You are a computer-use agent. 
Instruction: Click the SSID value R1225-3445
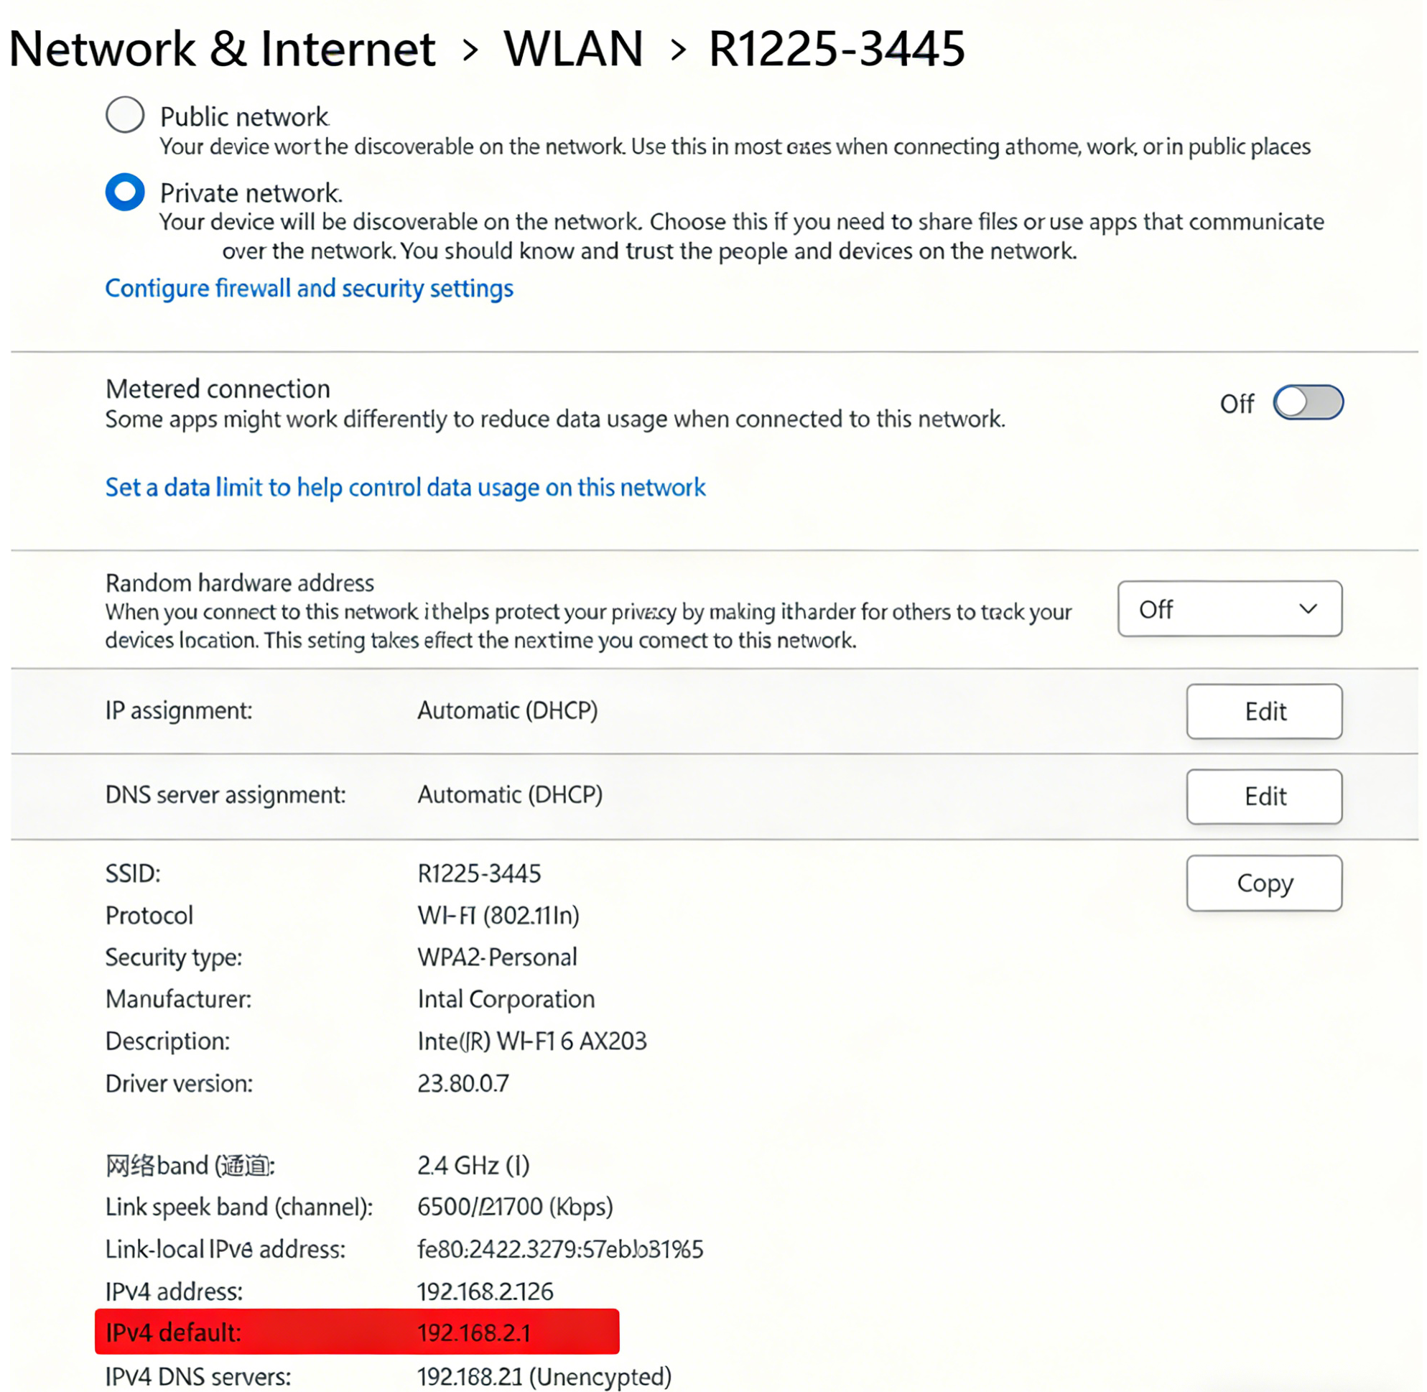pyautogui.click(x=479, y=873)
